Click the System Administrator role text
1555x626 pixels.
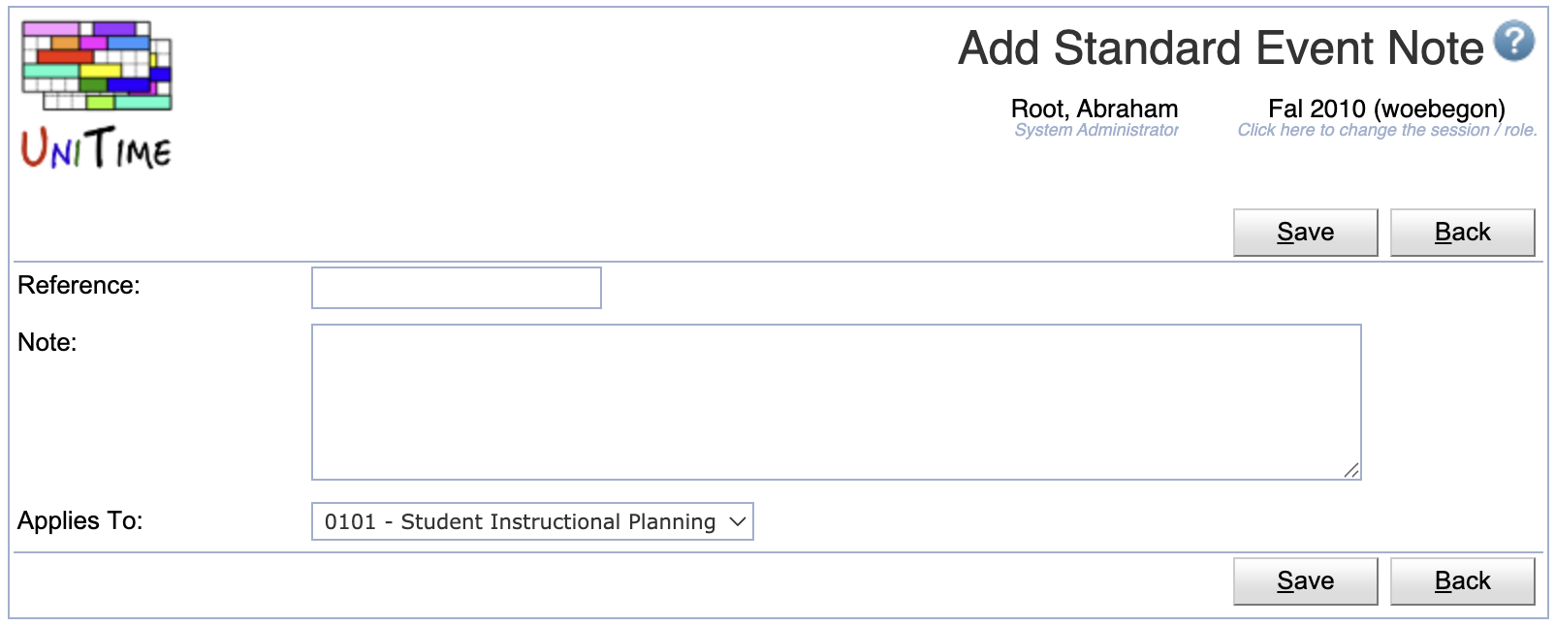tap(1096, 130)
